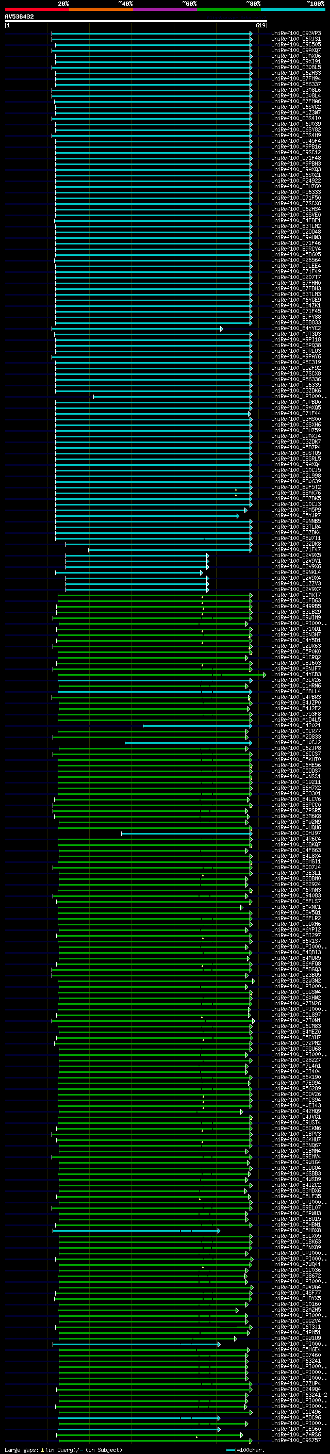Click the =100char. scale legend
The image size is (330, 1454).
(245, 1449)
